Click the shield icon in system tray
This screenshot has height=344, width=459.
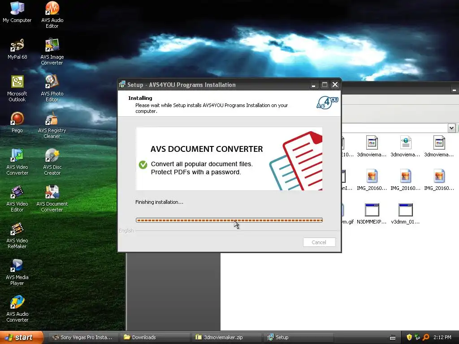(409, 337)
